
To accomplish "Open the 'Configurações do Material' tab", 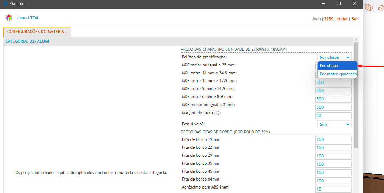I will point(37,32).
